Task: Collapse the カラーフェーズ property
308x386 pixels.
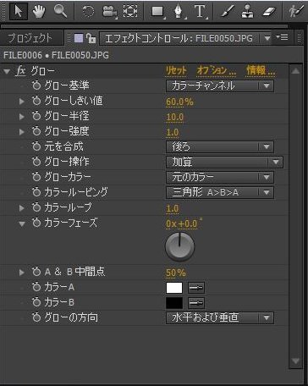Action: [22, 224]
